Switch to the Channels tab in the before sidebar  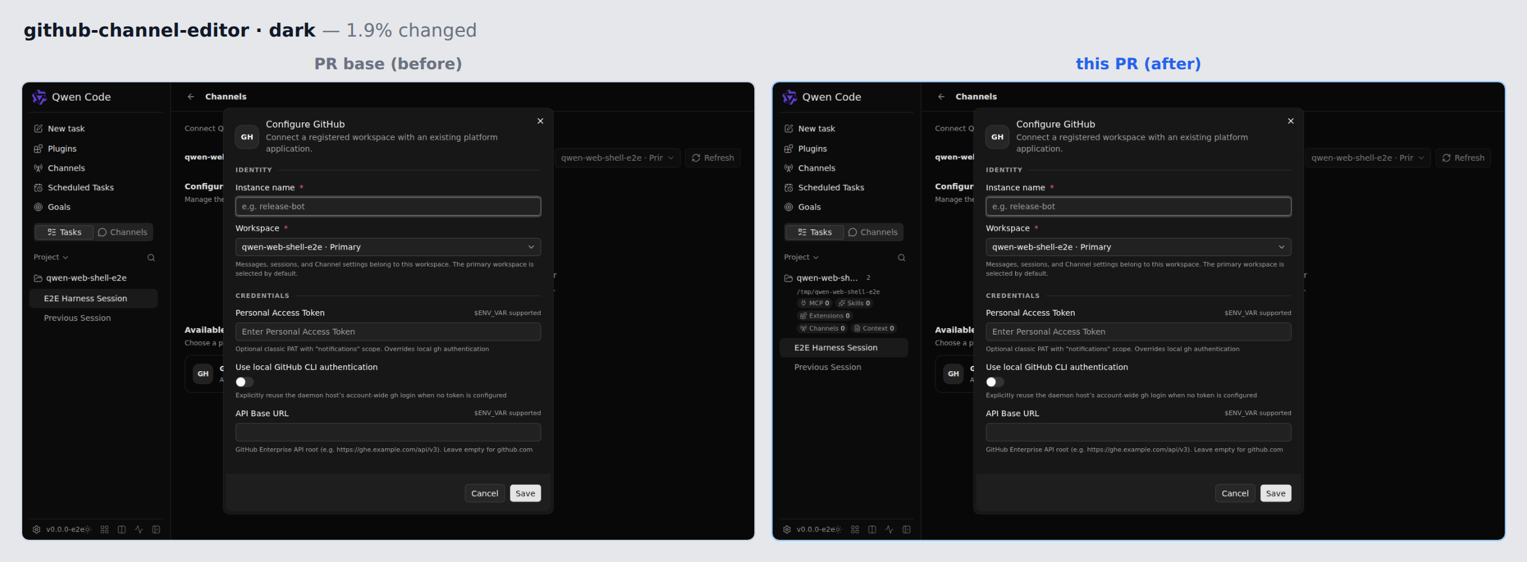click(122, 232)
